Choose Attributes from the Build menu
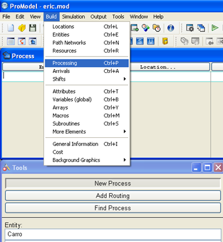This screenshot has height=242, width=223. 86,91
